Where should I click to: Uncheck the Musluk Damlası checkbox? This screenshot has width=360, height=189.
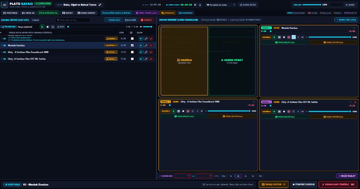click(132, 45)
